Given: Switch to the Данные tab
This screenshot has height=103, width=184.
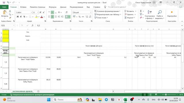Looking at the screenshot, I should coord(63,7).
